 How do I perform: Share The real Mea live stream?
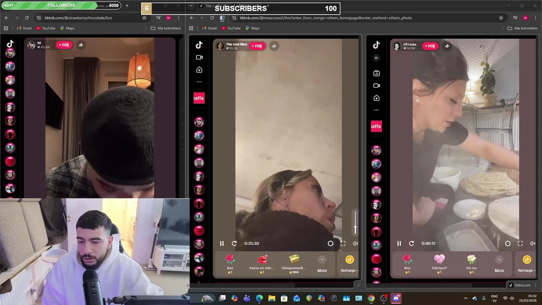coord(274,46)
